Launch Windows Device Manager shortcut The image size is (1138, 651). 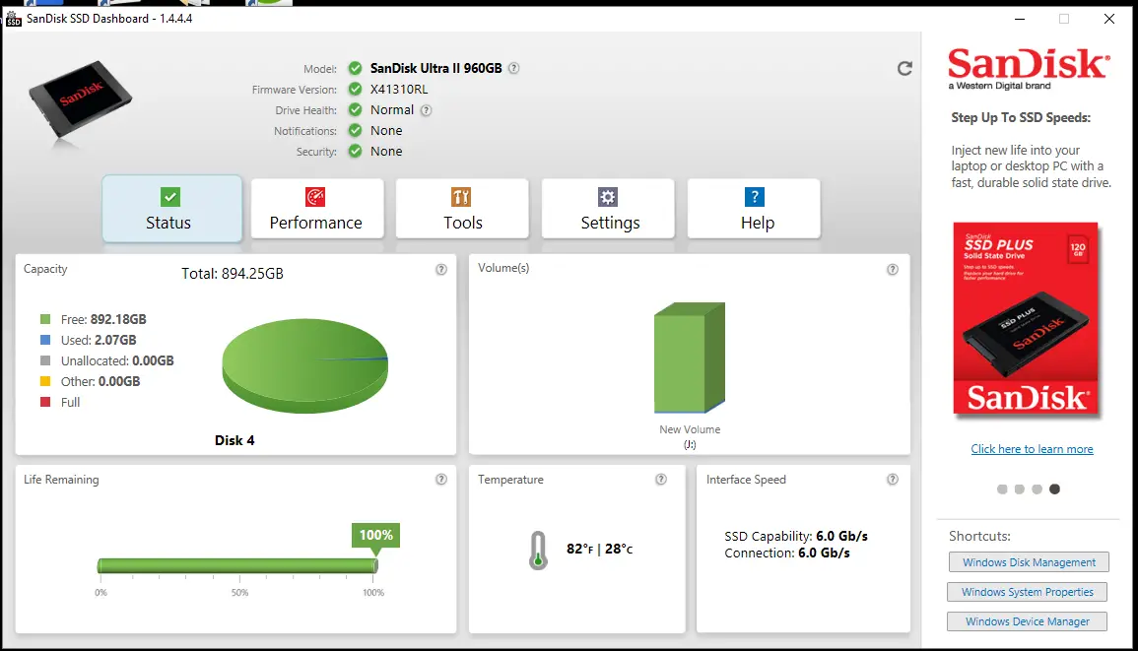pos(1027,622)
